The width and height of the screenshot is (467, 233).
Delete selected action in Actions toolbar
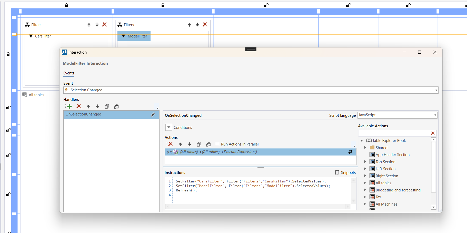coord(171,144)
